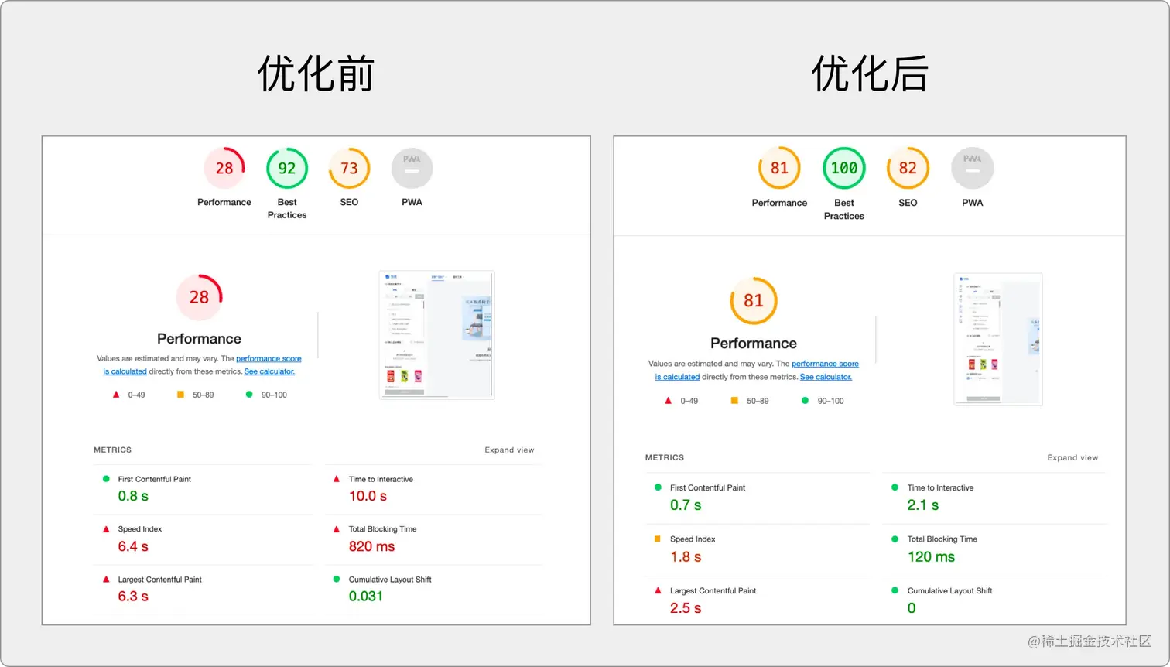
Task: Select the green Best Practices gauge showing 100
Action: (x=843, y=167)
